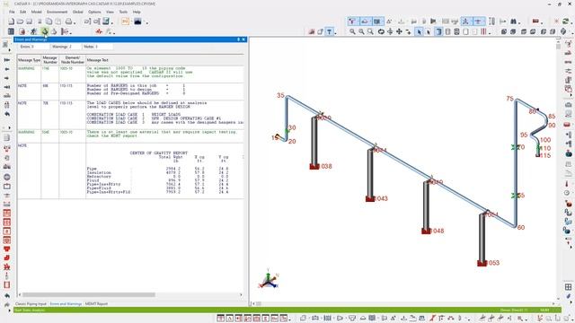This screenshot has height=323, width=575.
Task: Open the File menu
Action: point(12,12)
